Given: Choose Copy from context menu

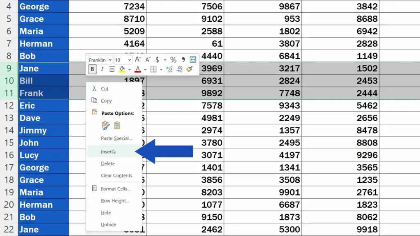Looking at the screenshot, I should 114,101.
